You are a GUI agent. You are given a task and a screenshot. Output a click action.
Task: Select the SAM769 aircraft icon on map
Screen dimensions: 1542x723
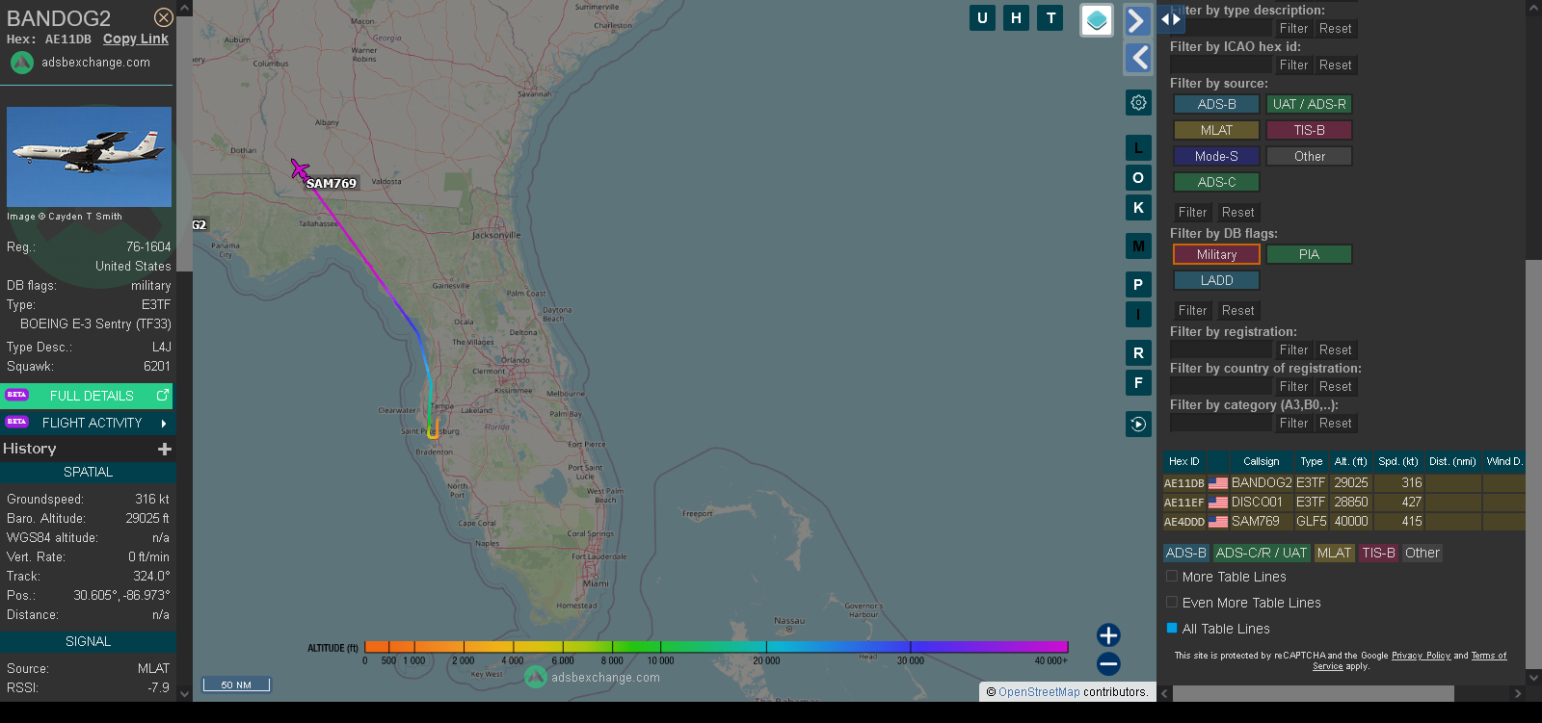point(300,169)
